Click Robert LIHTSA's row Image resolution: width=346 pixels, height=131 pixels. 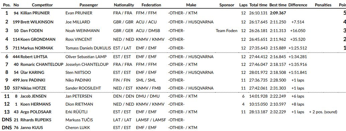click(x=173, y=57)
